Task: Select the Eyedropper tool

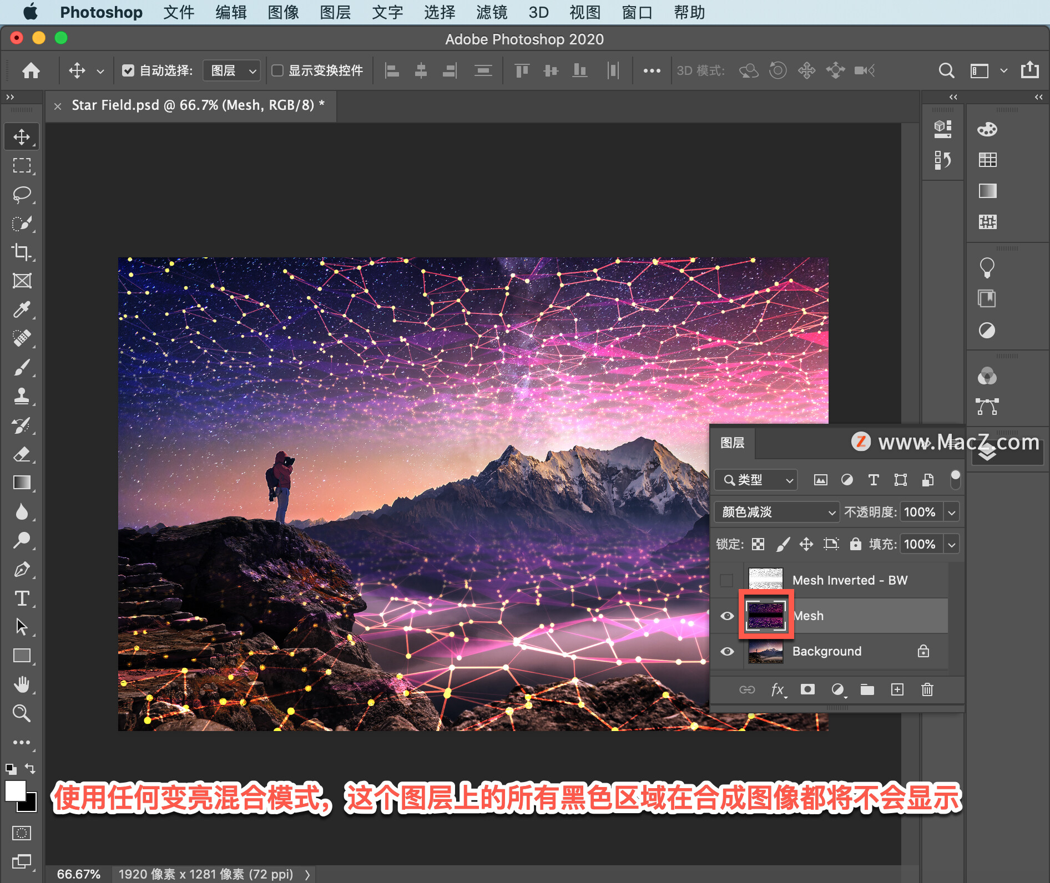Action: (x=22, y=309)
